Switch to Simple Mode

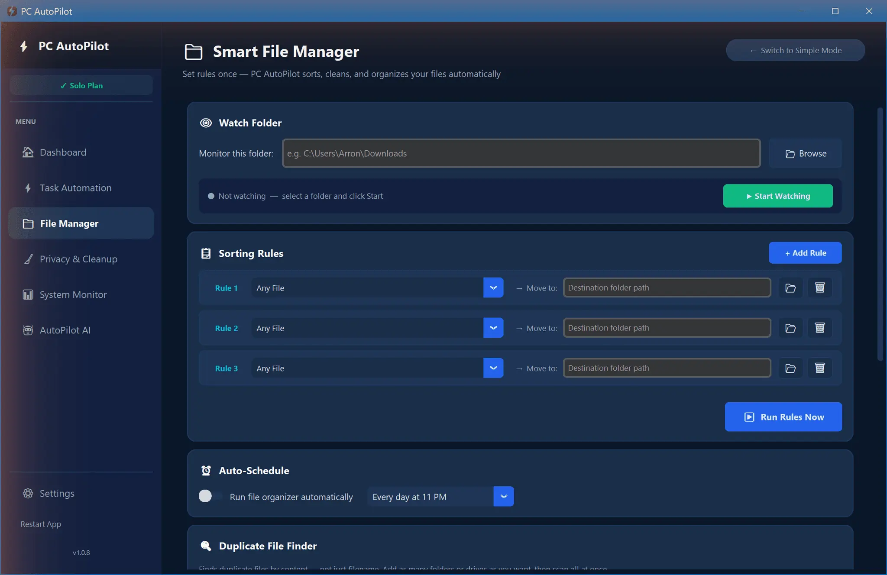[x=795, y=50]
